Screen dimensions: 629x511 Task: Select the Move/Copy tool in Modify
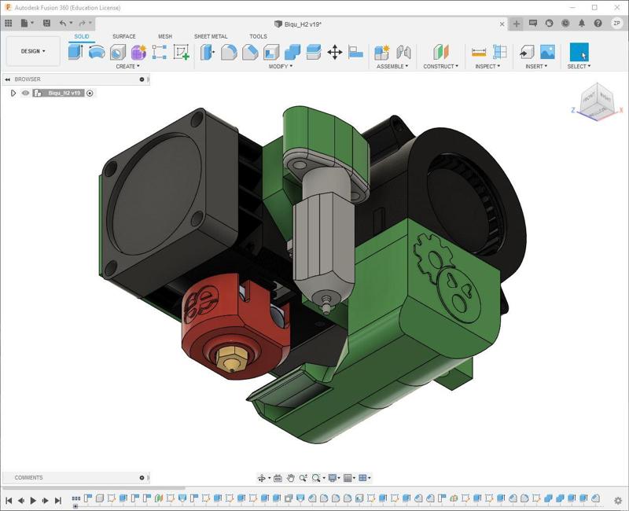click(x=334, y=52)
